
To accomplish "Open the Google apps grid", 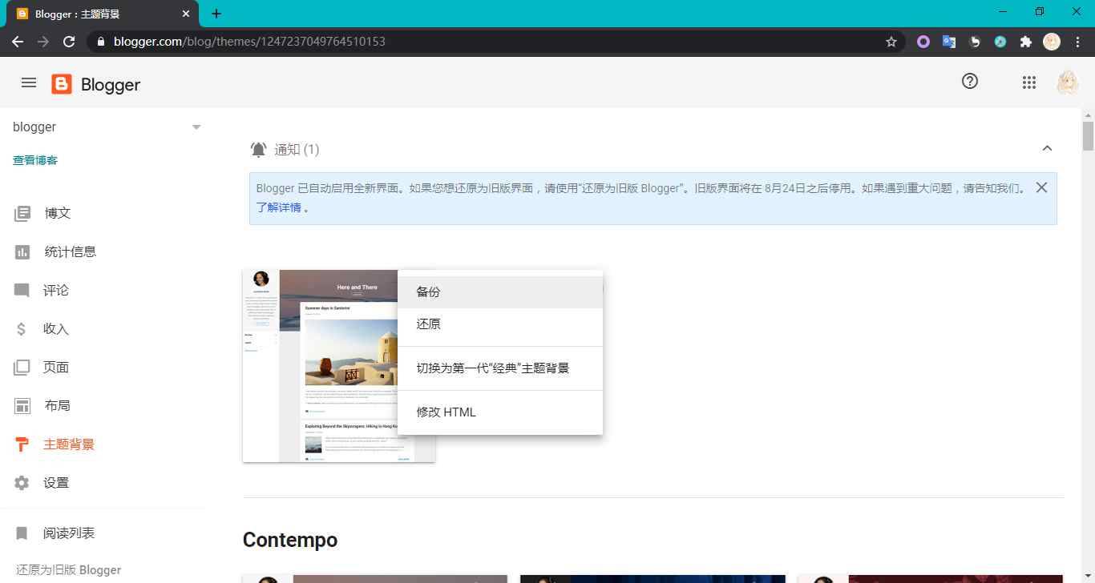I will click(1029, 82).
